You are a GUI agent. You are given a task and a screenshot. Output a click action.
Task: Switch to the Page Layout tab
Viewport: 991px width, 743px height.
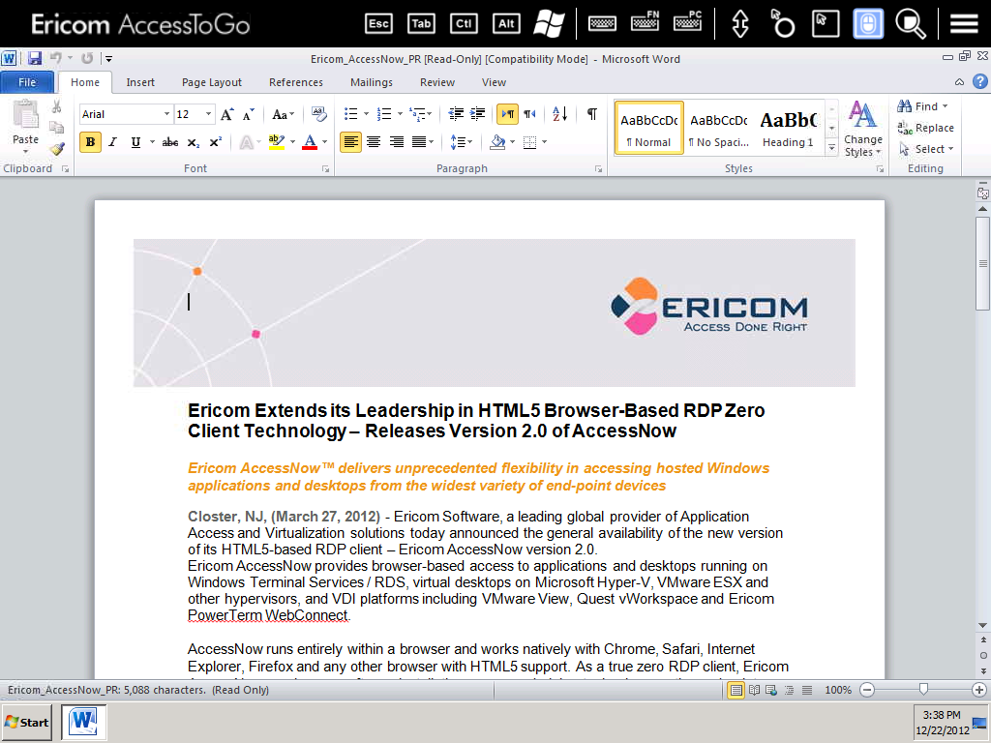(212, 82)
